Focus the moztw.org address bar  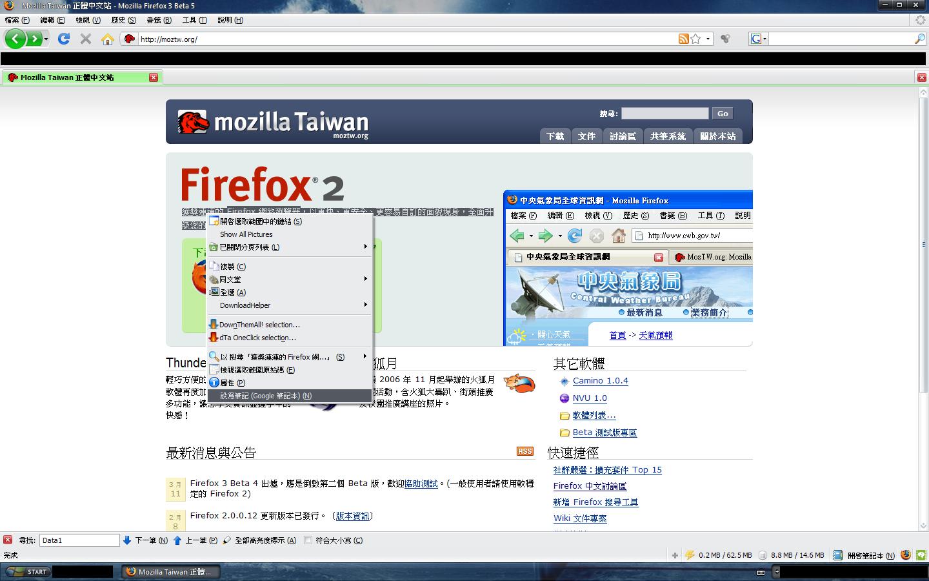pyautogui.click(x=406, y=39)
